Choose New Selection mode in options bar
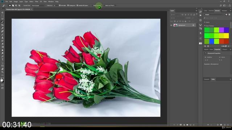This screenshot has width=232, height=130. point(10,5)
